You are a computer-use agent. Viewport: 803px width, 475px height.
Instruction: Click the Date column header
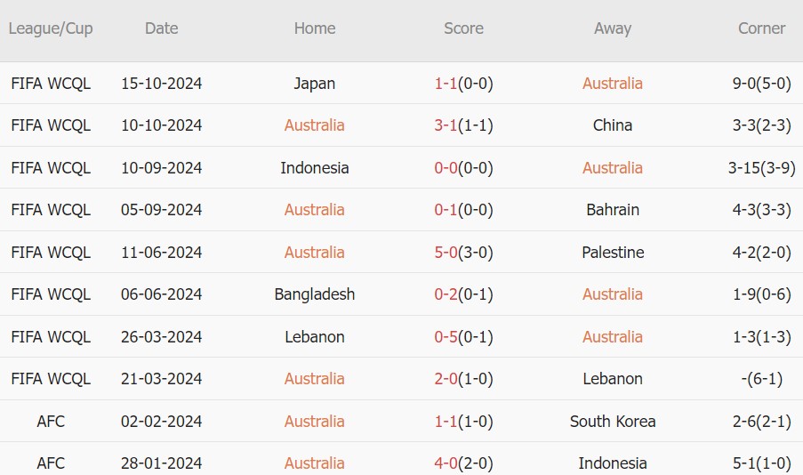[162, 28]
